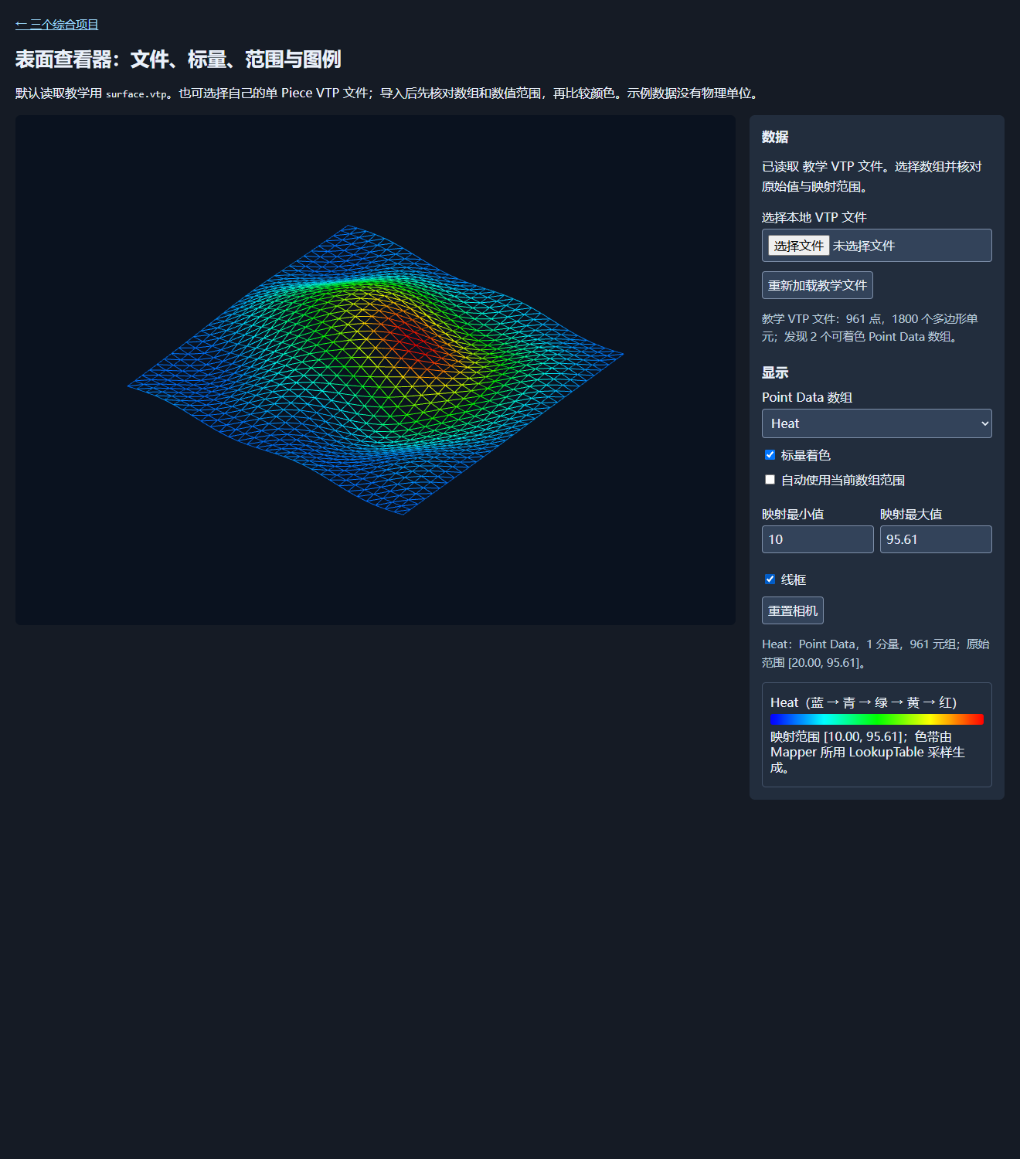Uncheck the 线框 wireframe checkbox
Screen dimensions: 1020x1159
770,579
